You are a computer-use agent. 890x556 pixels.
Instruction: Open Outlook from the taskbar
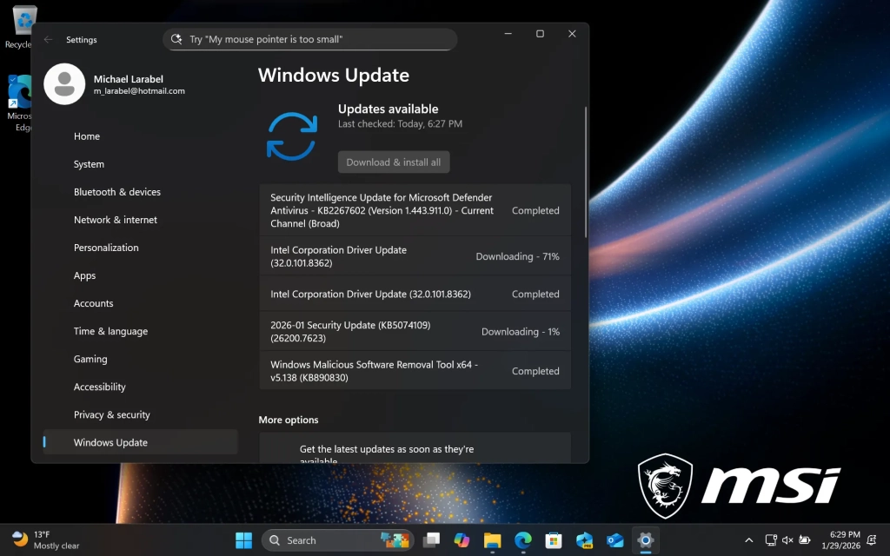[x=615, y=539]
